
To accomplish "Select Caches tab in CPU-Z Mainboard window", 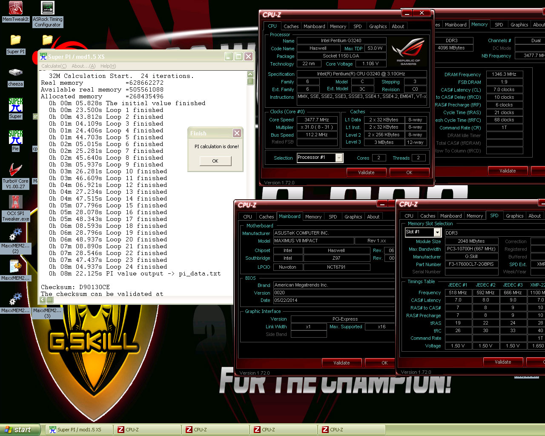I will tap(267, 217).
